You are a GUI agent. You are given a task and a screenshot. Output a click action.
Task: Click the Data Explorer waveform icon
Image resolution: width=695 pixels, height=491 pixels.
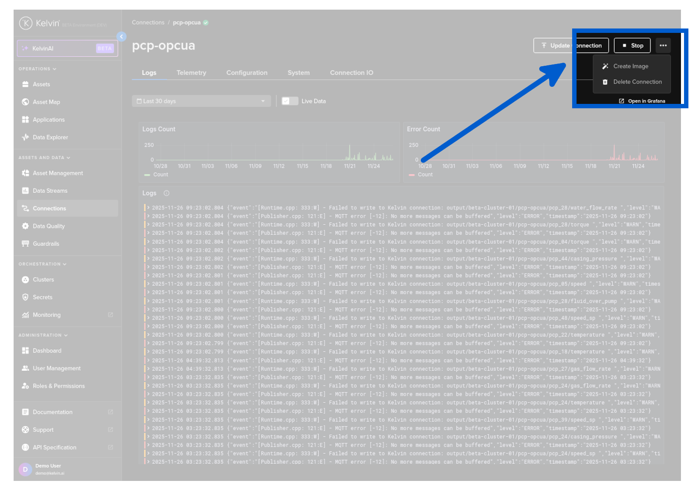tap(25, 137)
